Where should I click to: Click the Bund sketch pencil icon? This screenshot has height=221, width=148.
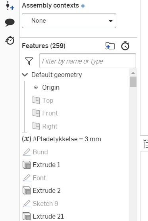tap(27, 152)
